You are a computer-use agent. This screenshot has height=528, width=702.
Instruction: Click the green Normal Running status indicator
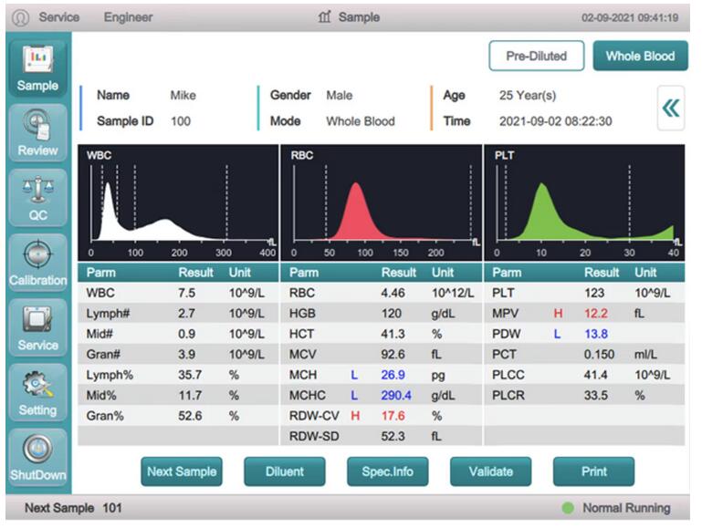point(568,508)
